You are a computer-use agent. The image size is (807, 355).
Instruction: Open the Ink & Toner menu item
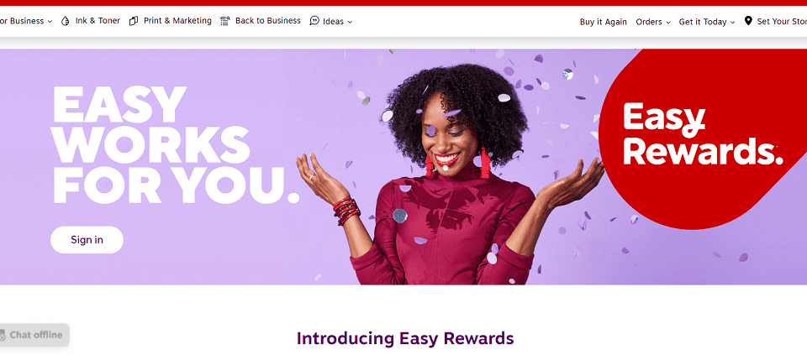pyautogui.click(x=98, y=21)
